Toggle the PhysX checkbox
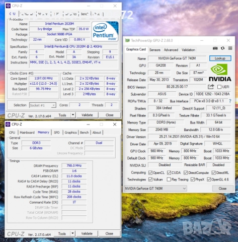Screen dimensions: 238x242 coord(193,179)
